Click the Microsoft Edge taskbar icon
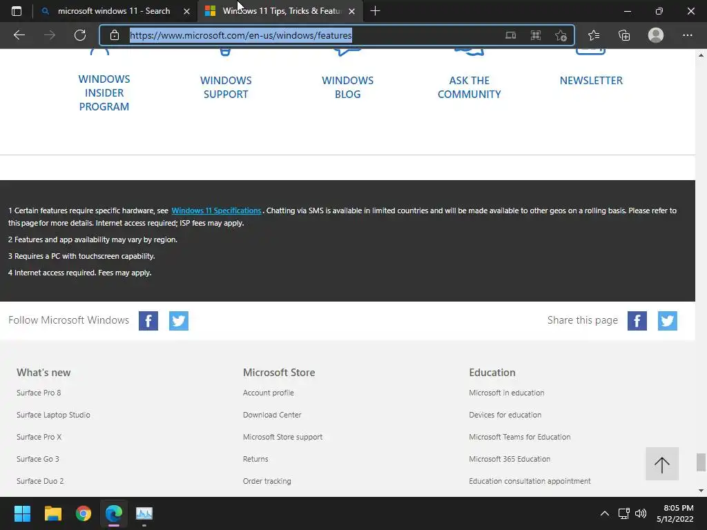The height and width of the screenshot is (530, 707). pyautogui.click(x=114, y=513)
